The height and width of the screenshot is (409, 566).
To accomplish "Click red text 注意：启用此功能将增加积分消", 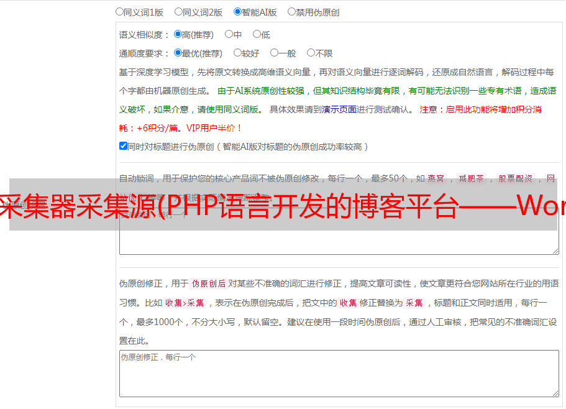I will 480,109.
